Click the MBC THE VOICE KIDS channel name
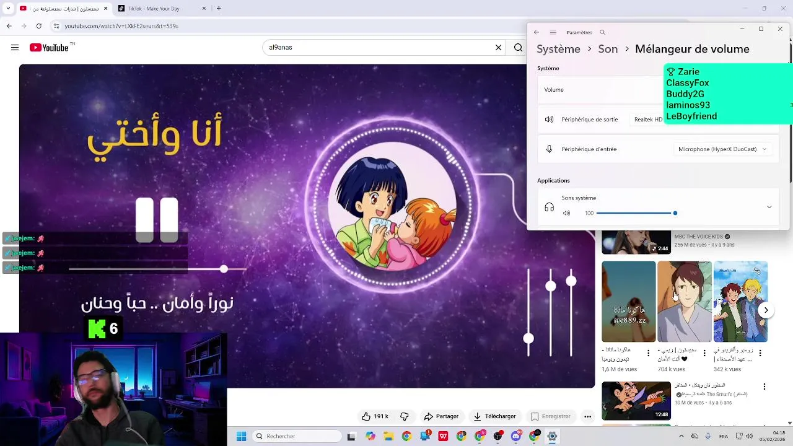 pyautogui.click(x=698, y=237)
